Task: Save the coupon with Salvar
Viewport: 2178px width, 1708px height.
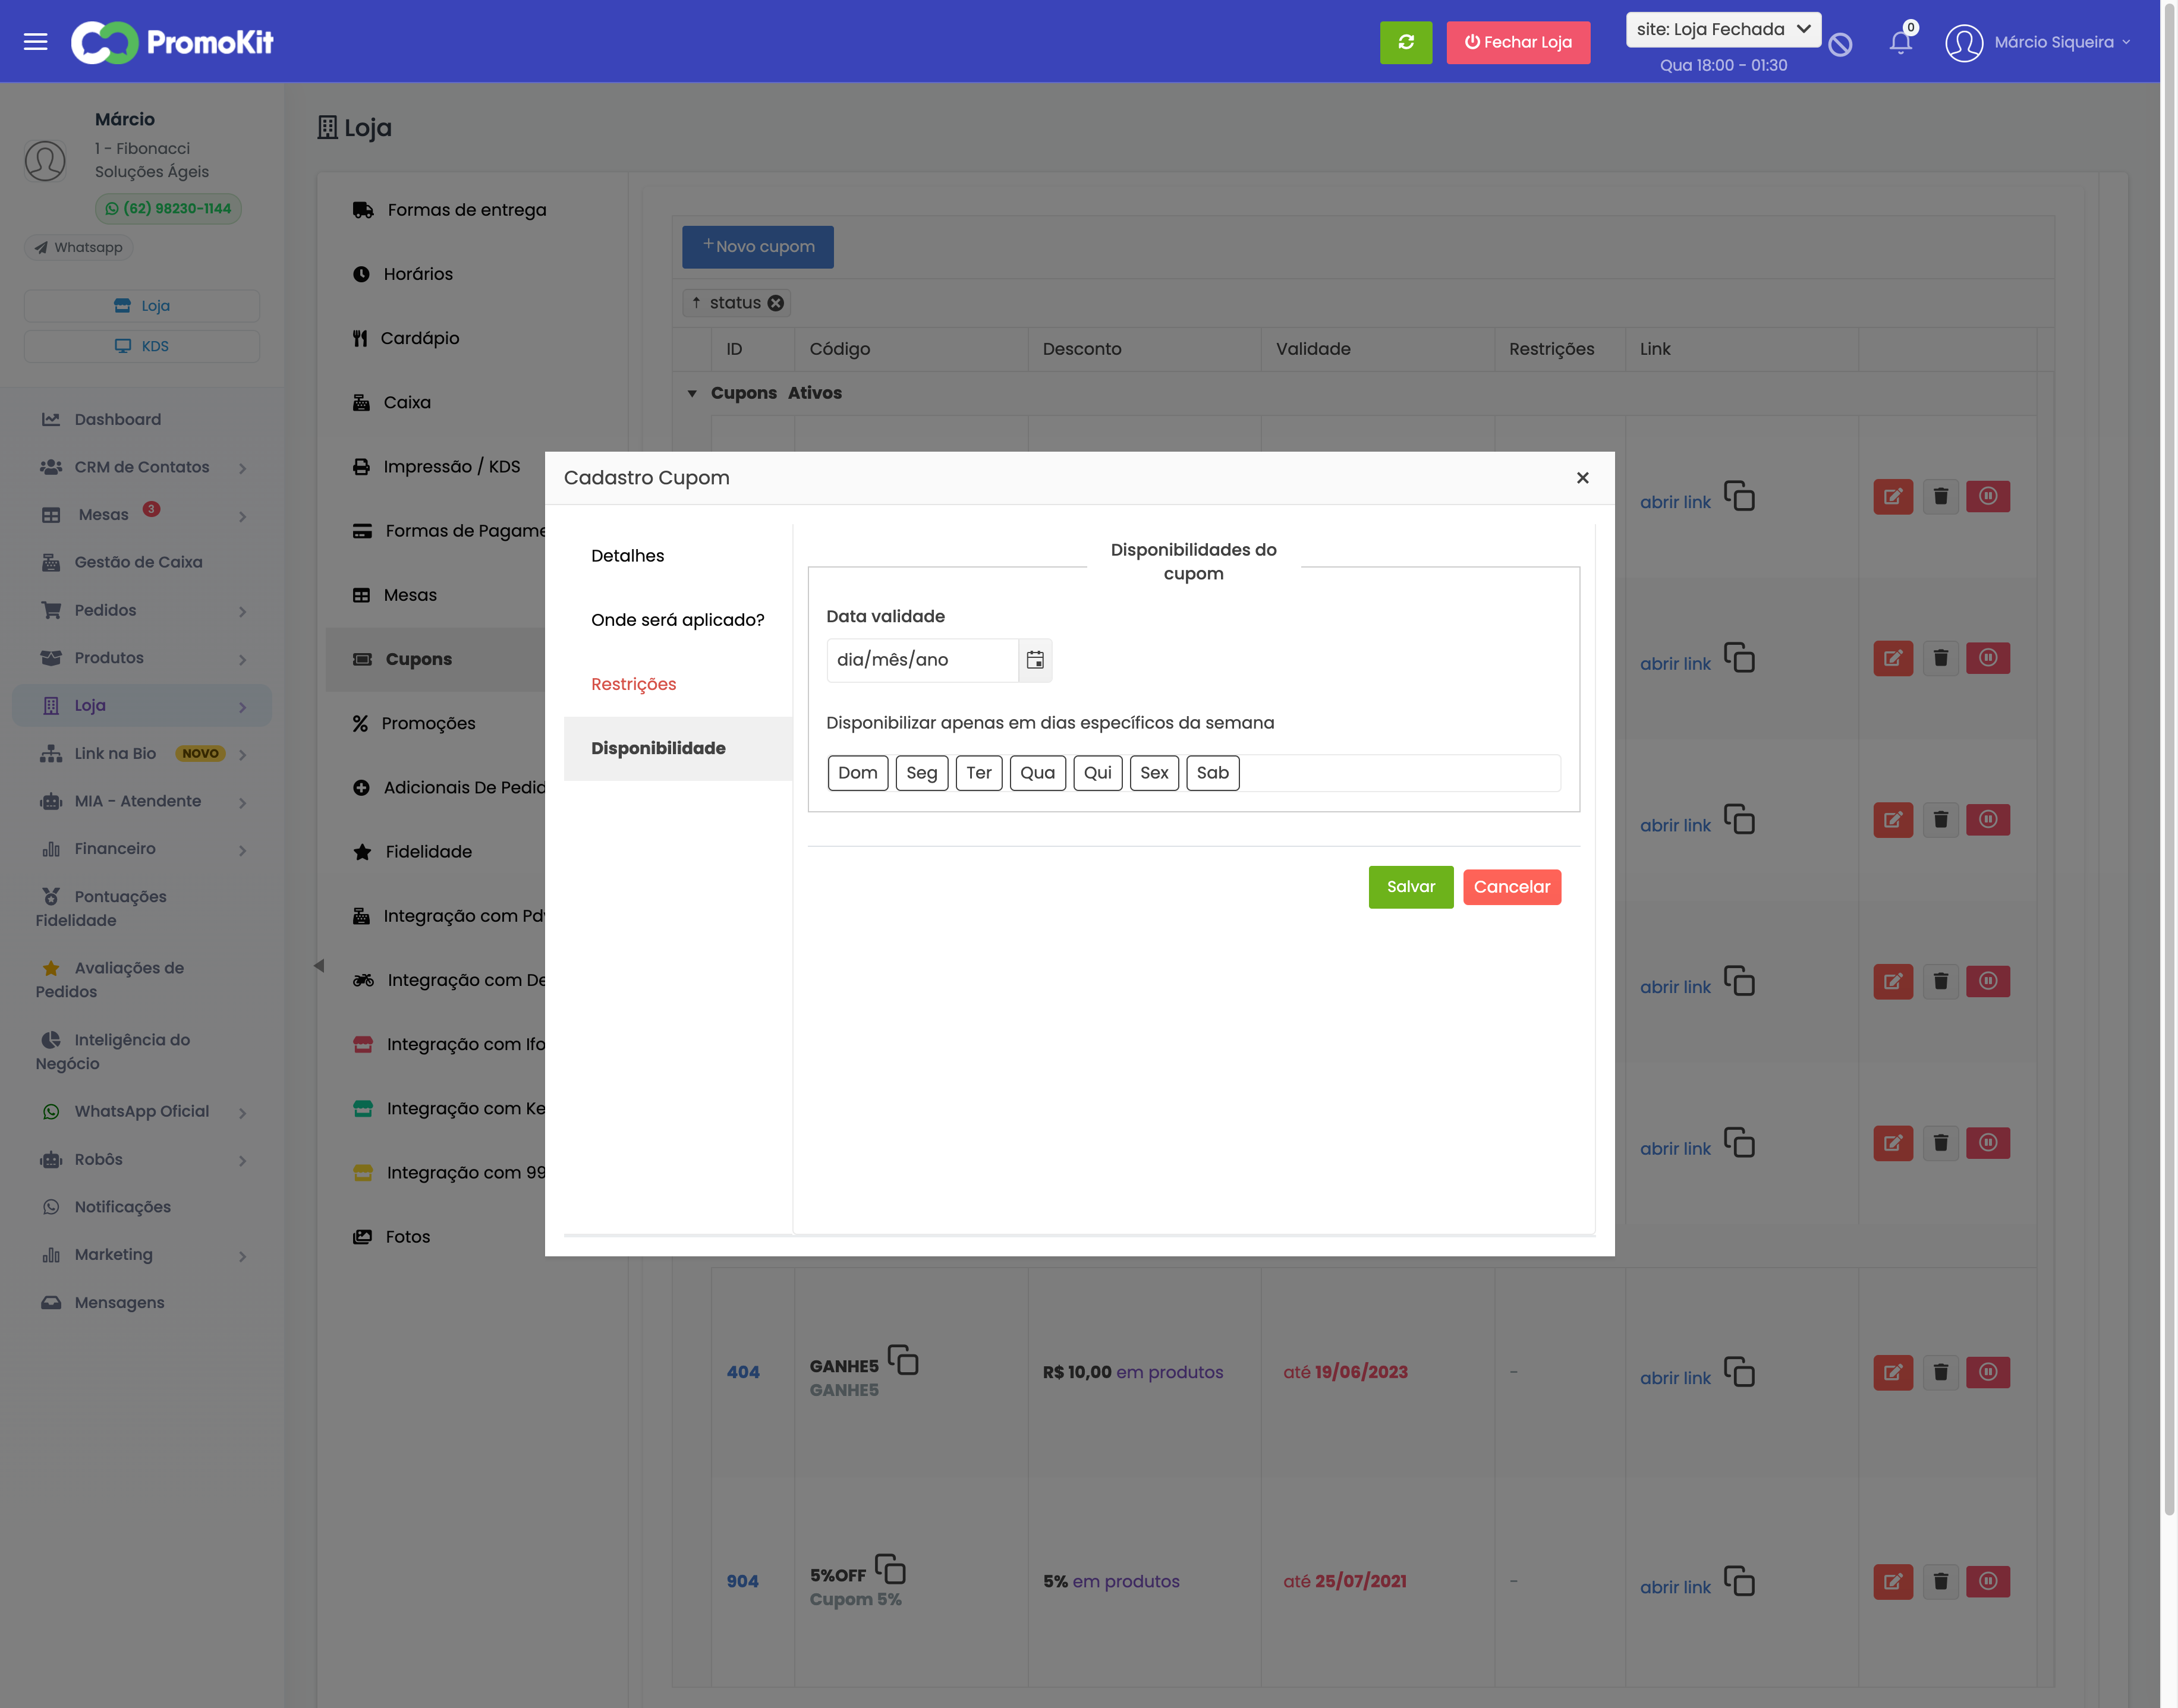Action: [1411, 887]
